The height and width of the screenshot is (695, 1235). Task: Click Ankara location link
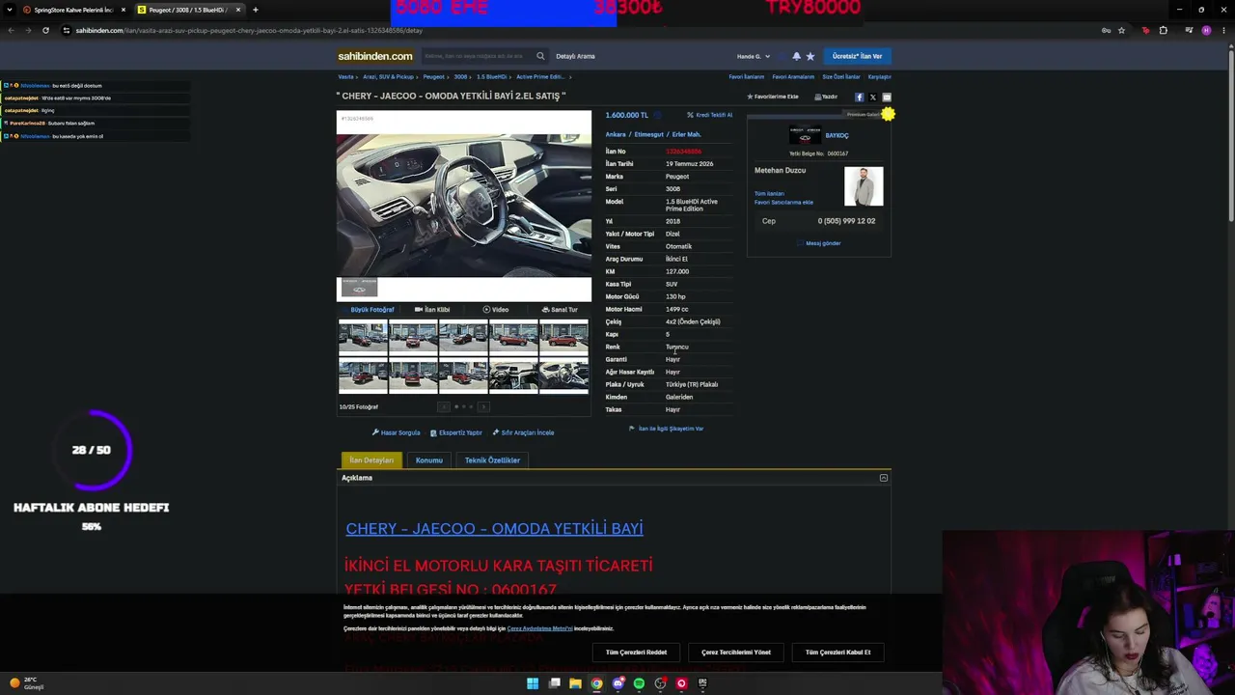[x=616, y=134]
